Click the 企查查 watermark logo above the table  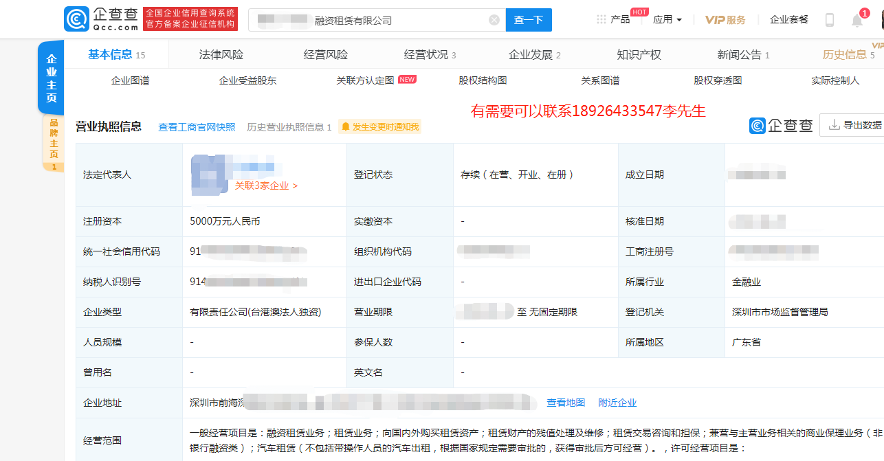coord(782,125)
